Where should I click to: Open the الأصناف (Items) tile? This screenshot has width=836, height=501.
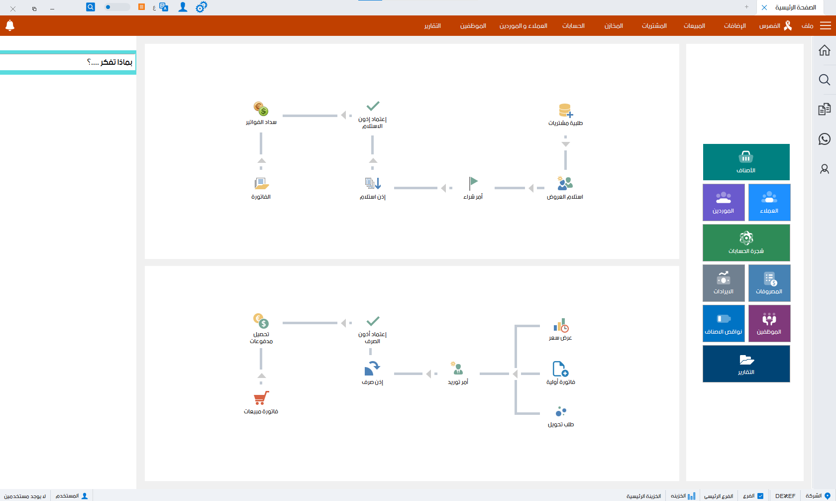pos(746,162)
